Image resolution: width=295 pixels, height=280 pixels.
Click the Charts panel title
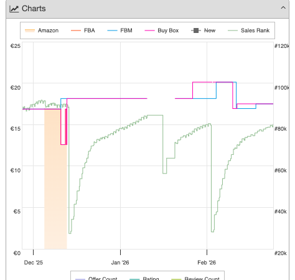tap(34, 9)
